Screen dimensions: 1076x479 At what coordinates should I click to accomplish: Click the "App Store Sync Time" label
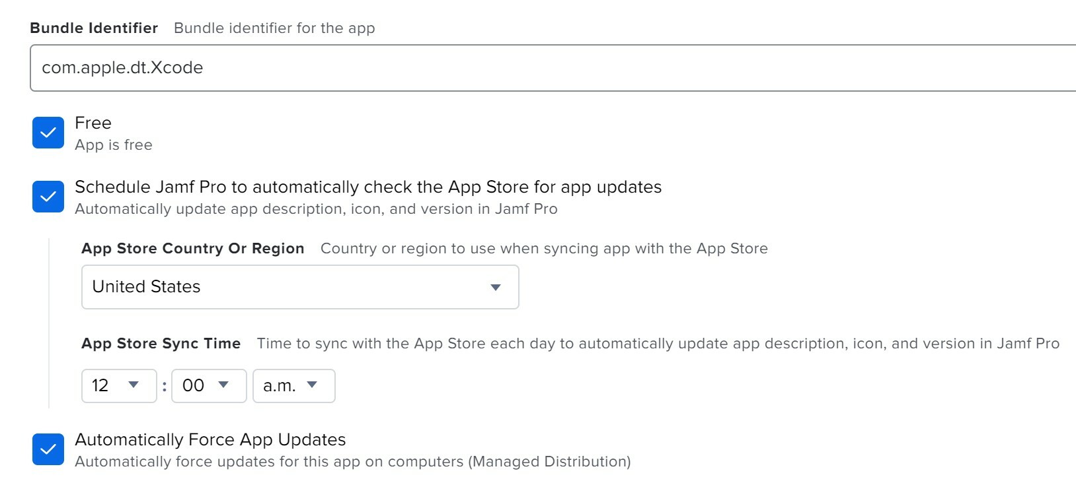pos(161,344)
